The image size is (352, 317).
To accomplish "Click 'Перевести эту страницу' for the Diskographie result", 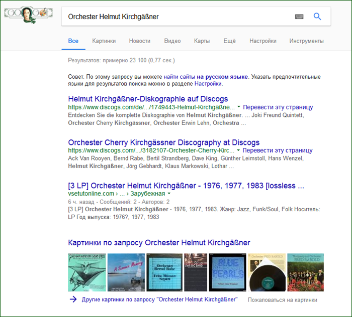I will pyautogui.click(x=278, y=107).
